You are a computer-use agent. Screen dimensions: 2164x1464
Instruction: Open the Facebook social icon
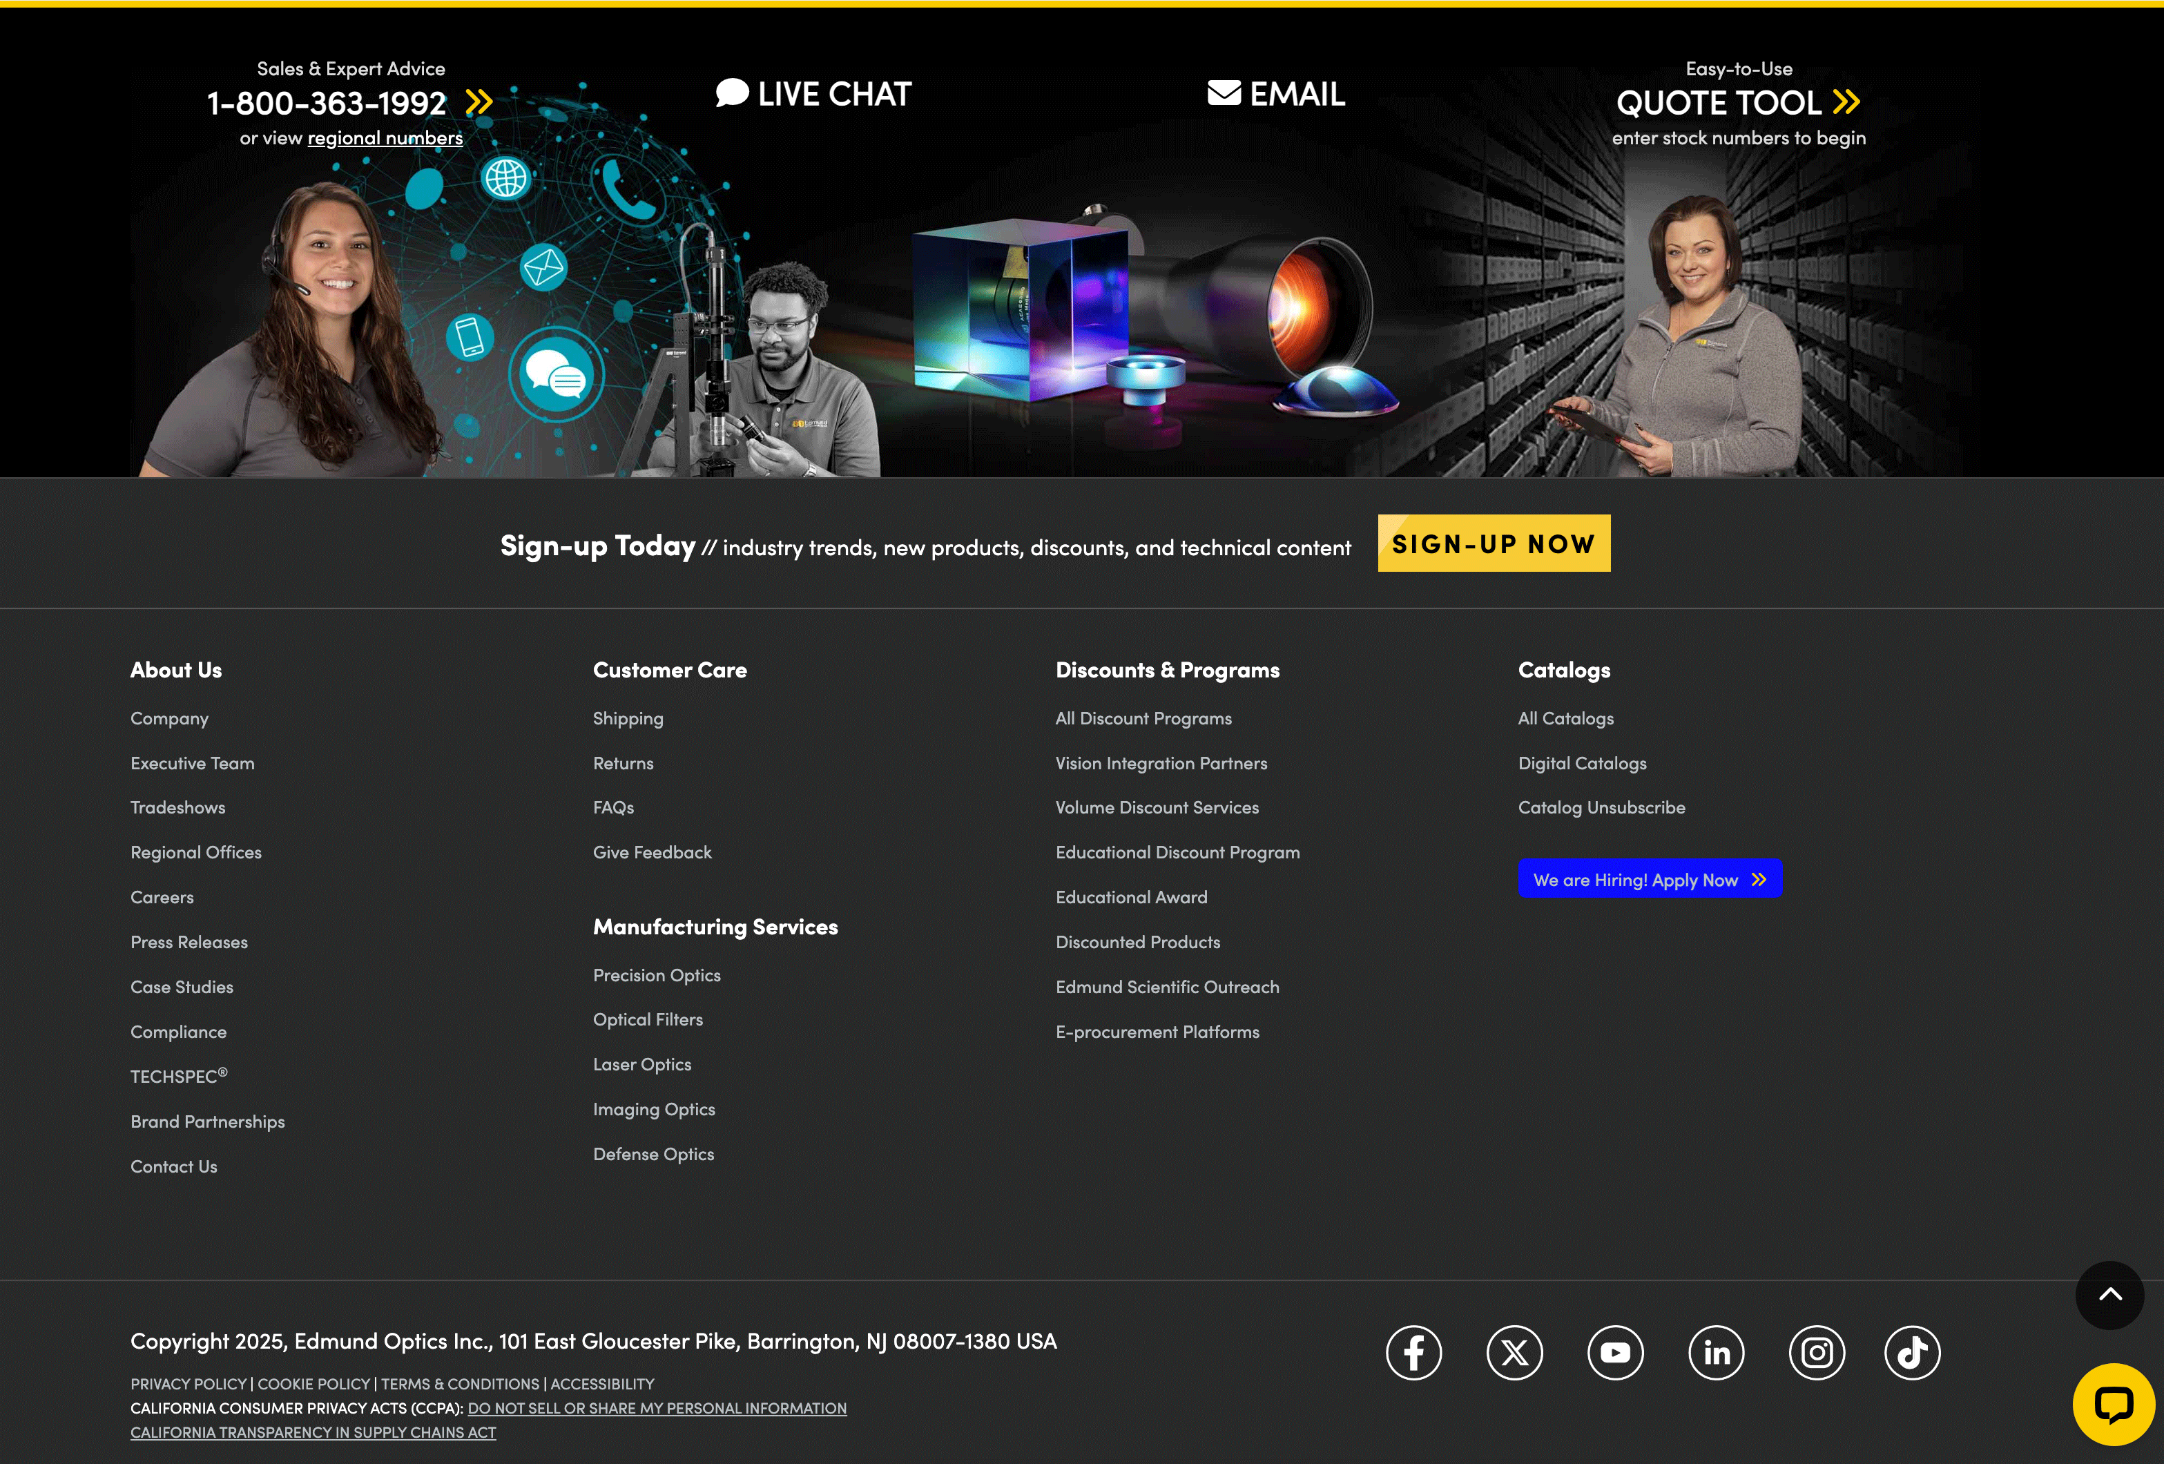tap(1413, 1352)
